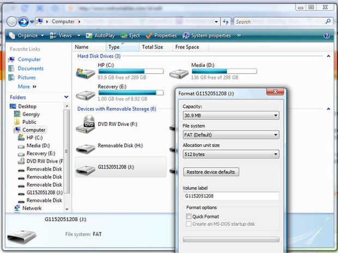Open the Organize menu
The width and height of the screenshot is (338, 253).
click(x=27, y=35)
